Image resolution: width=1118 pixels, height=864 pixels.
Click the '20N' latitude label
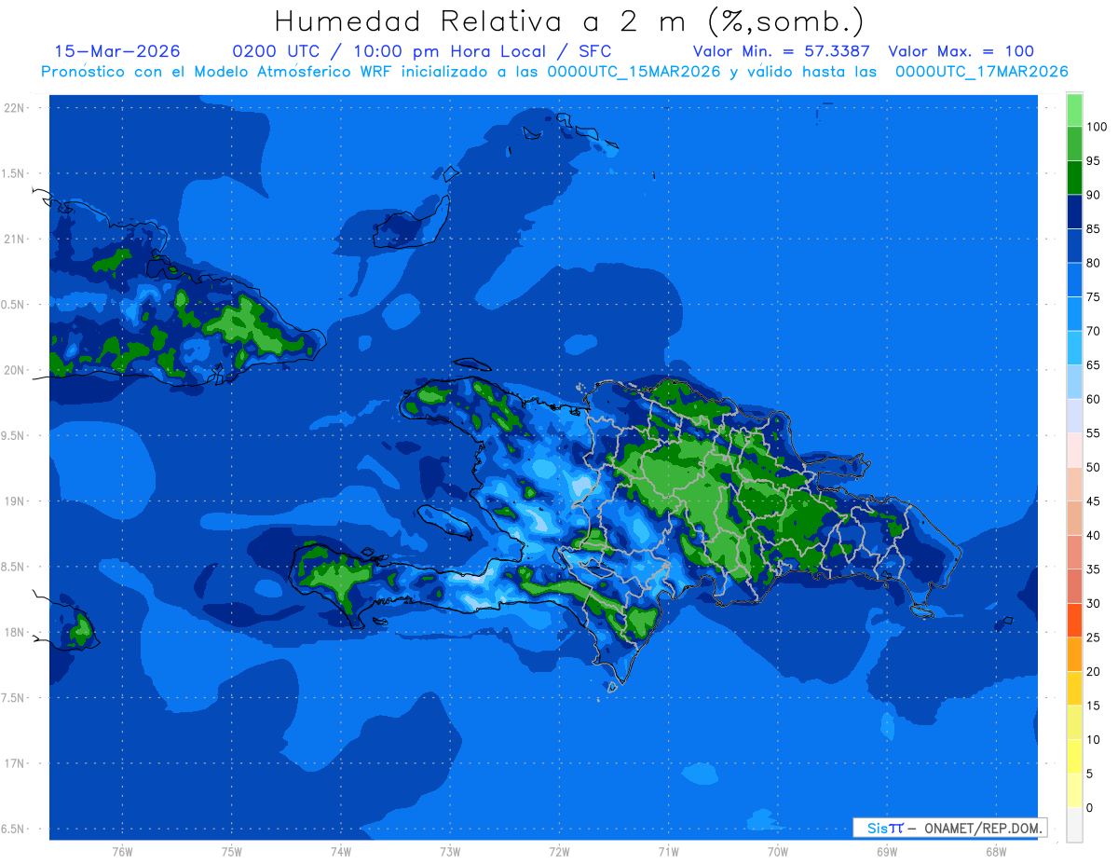click(14, 370)
